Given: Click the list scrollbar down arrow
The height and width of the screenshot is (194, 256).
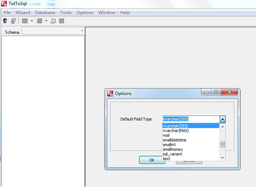Looking at the screenshot, I should 222,158.
